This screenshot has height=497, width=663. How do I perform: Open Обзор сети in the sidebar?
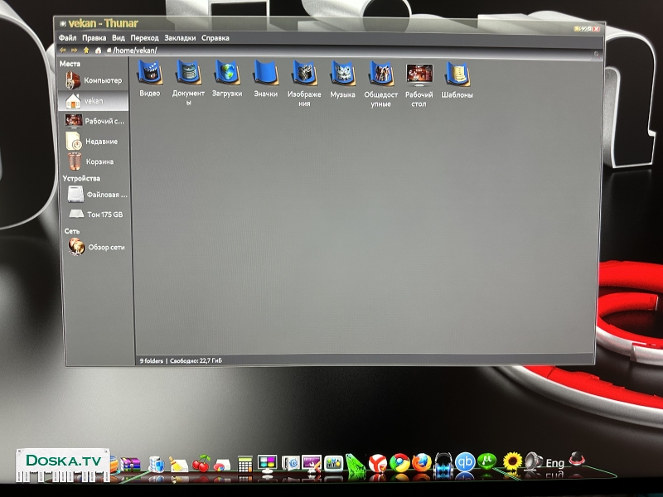97,247
